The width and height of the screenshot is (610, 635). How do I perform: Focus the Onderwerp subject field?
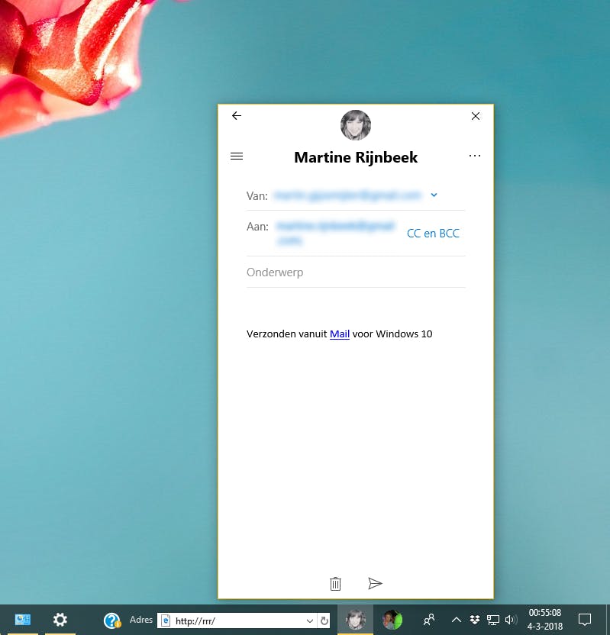point(356,272)
